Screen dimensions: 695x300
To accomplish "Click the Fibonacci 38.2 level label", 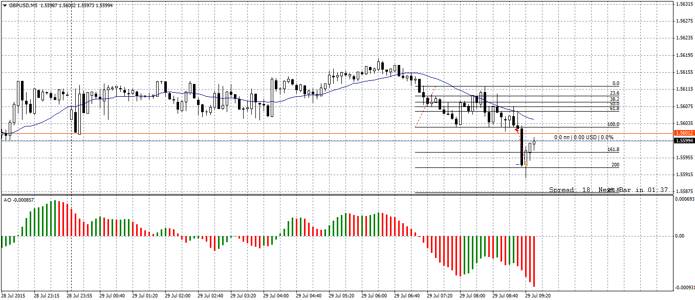I will pyautogui.click(x=615, y=99).
